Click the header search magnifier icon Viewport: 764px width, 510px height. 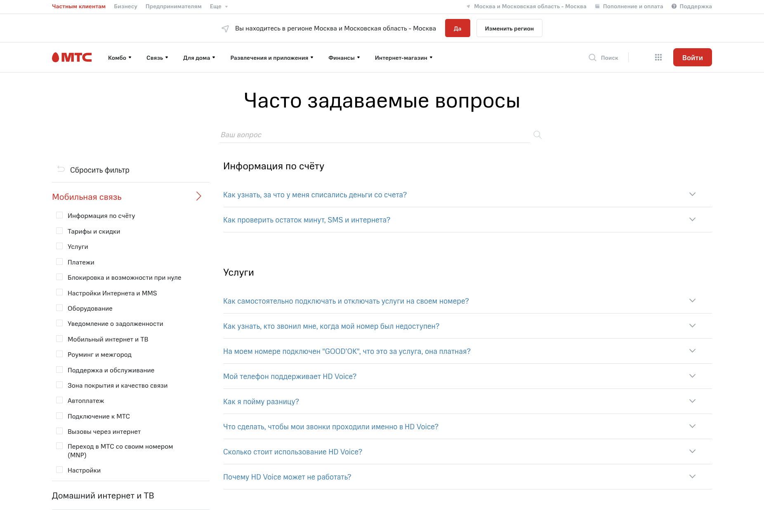point(592,58)
